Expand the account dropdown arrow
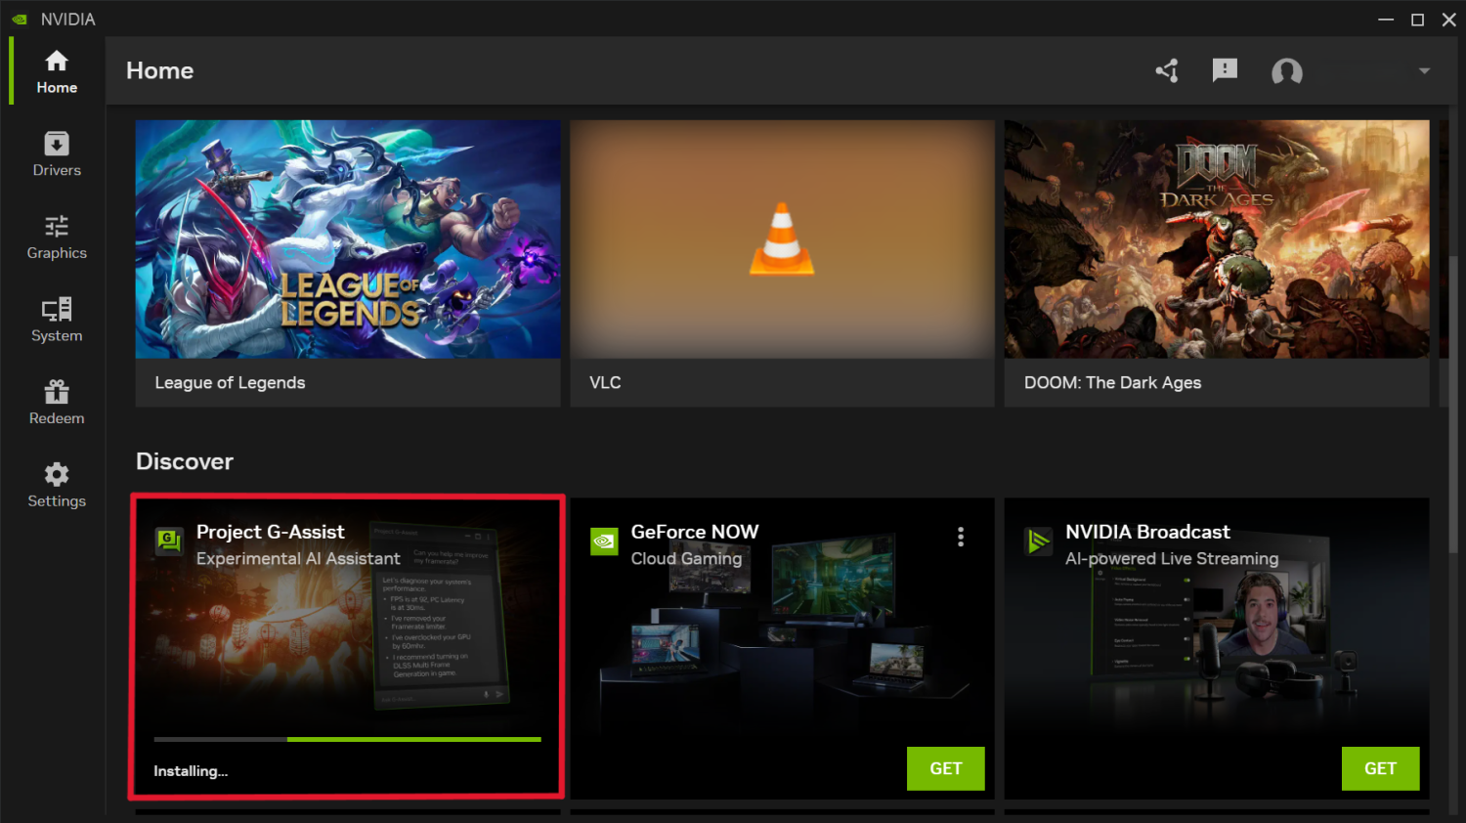Image resolution: width=1466 pixels, height=823 pixels. point(1424,70)
